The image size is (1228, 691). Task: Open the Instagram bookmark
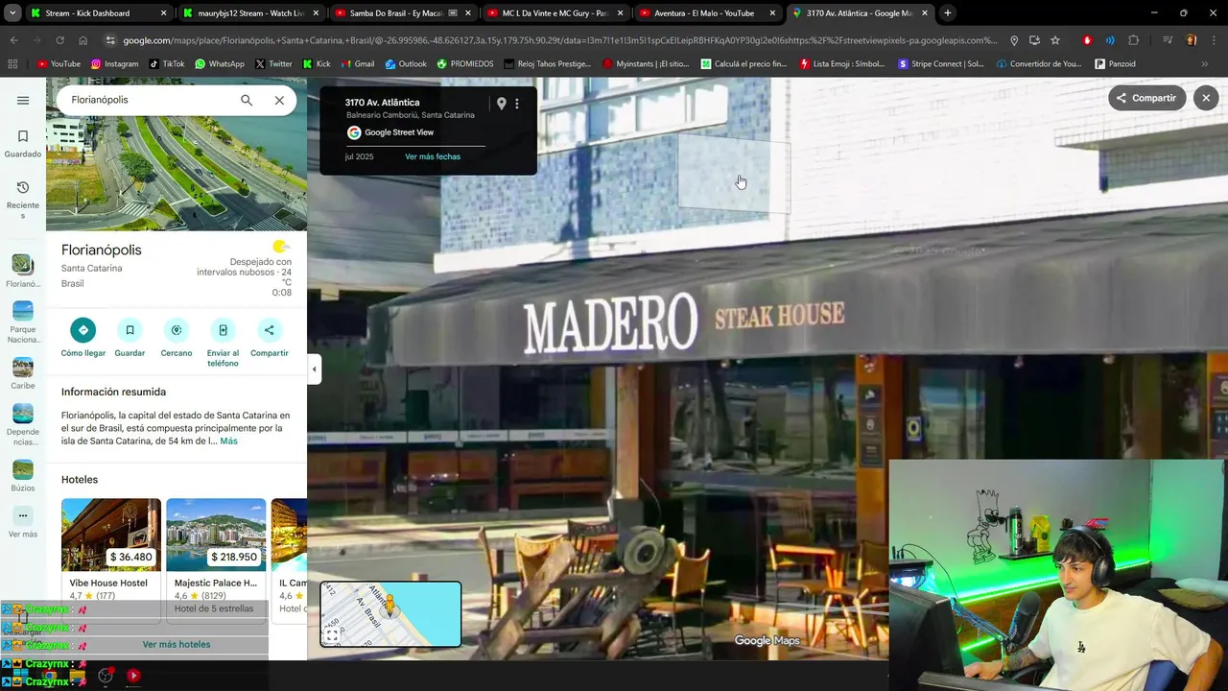click(x=114, y=64)
